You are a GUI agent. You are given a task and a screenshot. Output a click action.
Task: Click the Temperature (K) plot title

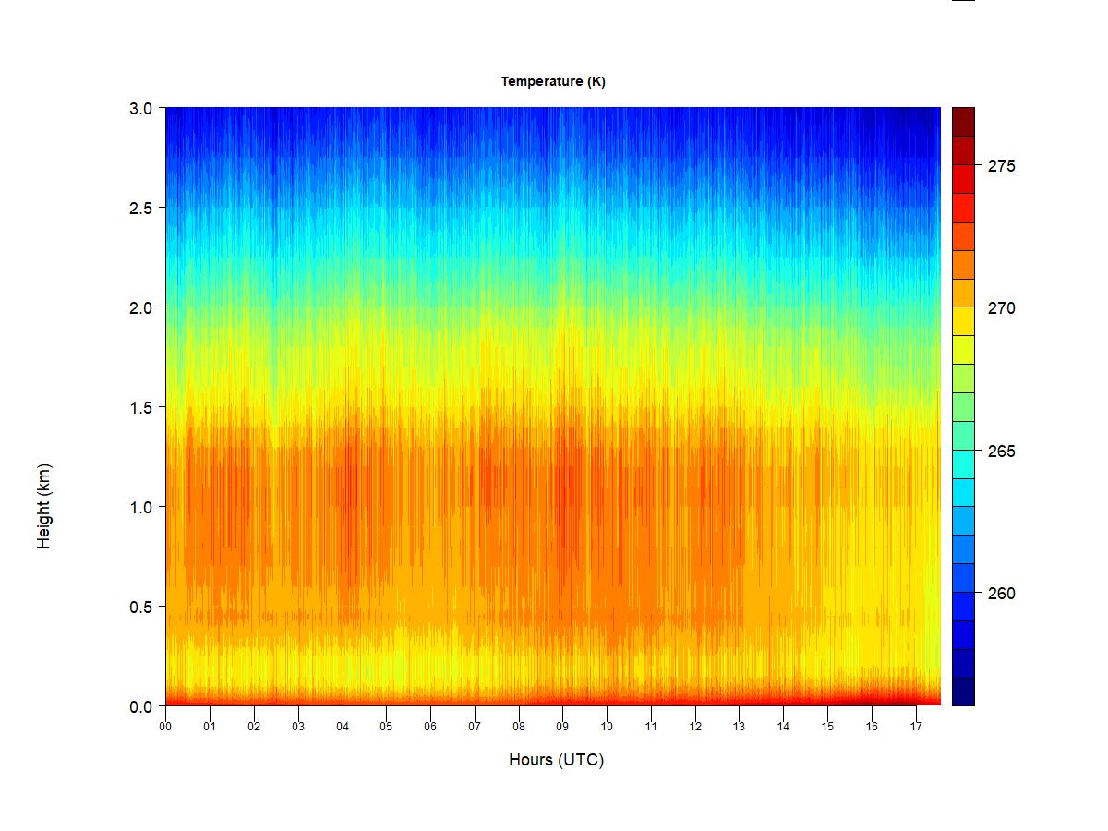(x=553, y=81)
